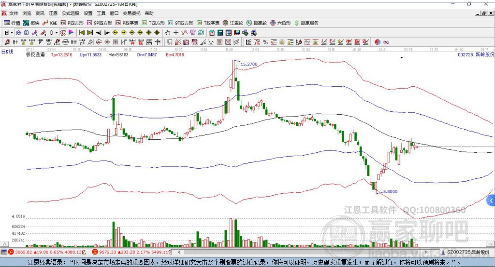This screenshot has width=495, height=267.
Task: Open the 9P四方形 tool
Action: [100, 23]
